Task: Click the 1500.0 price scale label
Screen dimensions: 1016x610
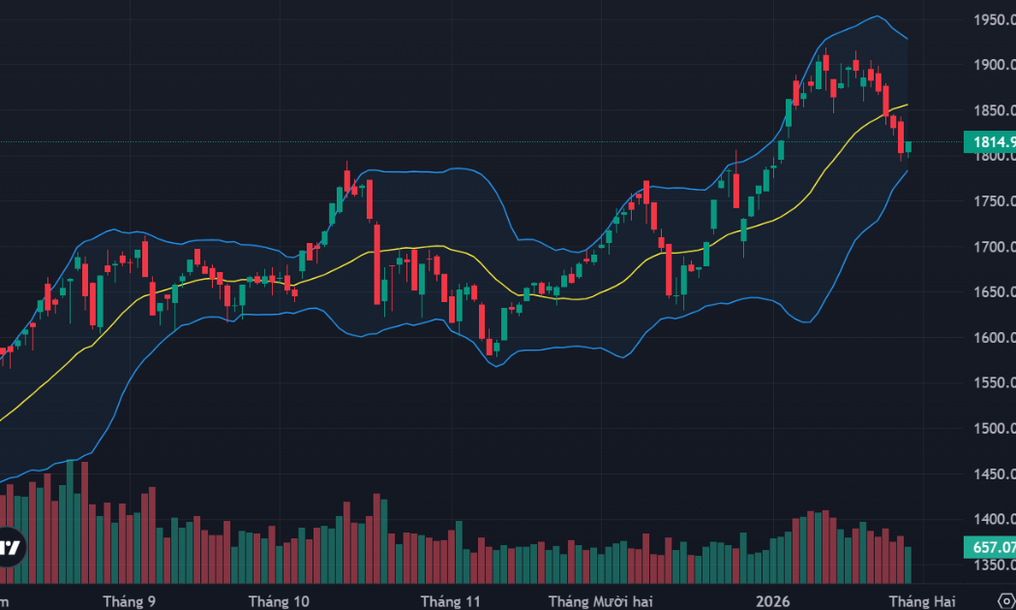Action: coord(994,428)
